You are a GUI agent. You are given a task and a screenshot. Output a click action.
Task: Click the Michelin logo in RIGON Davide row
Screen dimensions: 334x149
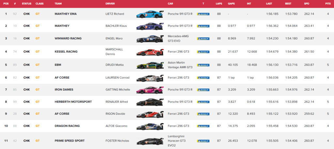point(203,114)
